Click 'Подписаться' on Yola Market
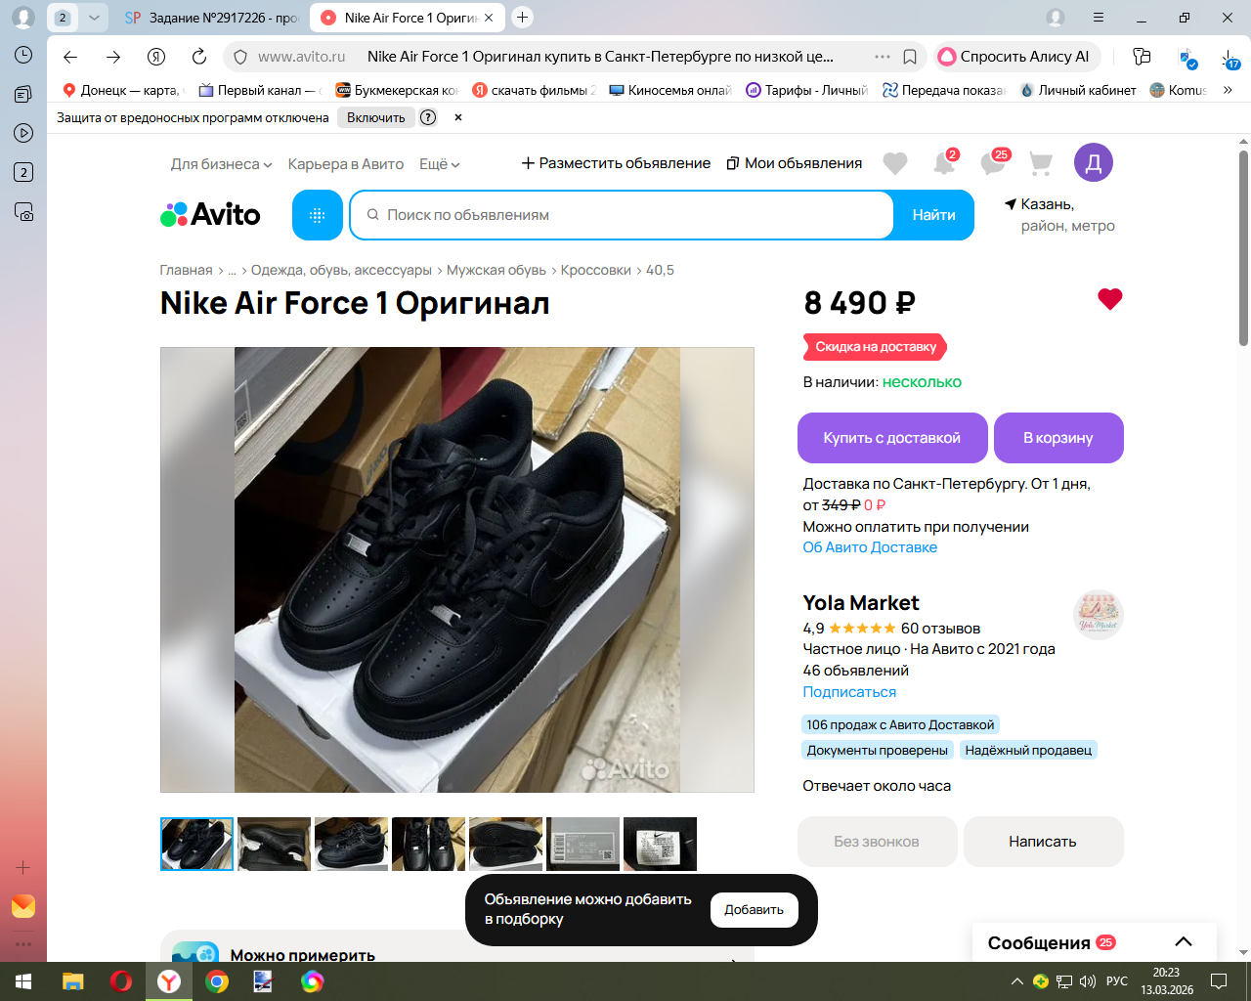 click(x=849, y=692)
